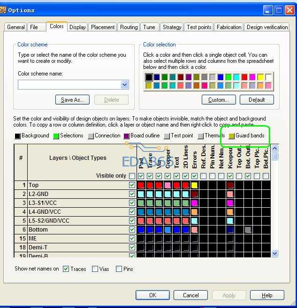
Task: Click the Thermals color swatch
Action: click(200, 136)
